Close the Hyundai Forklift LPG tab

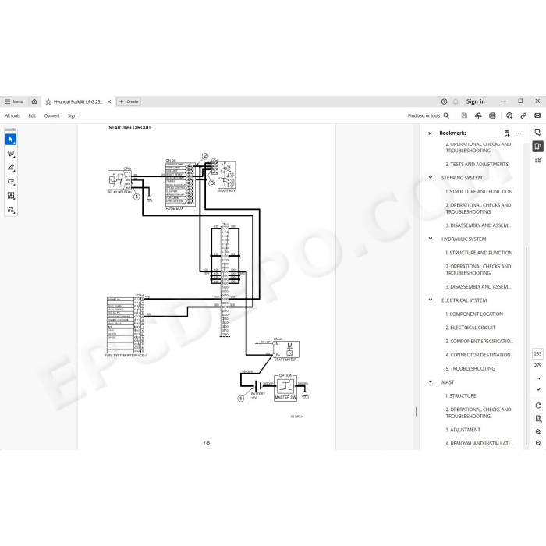tap(109, 101)
